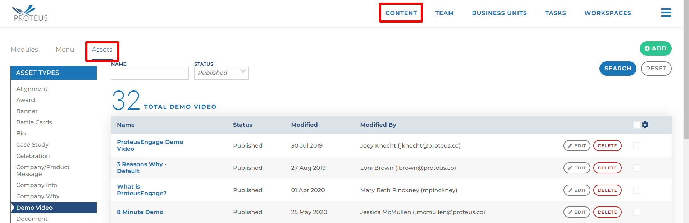Open the hamburger menu icon
The width and height of the screenshot is (689, 223).
(666, 13)
